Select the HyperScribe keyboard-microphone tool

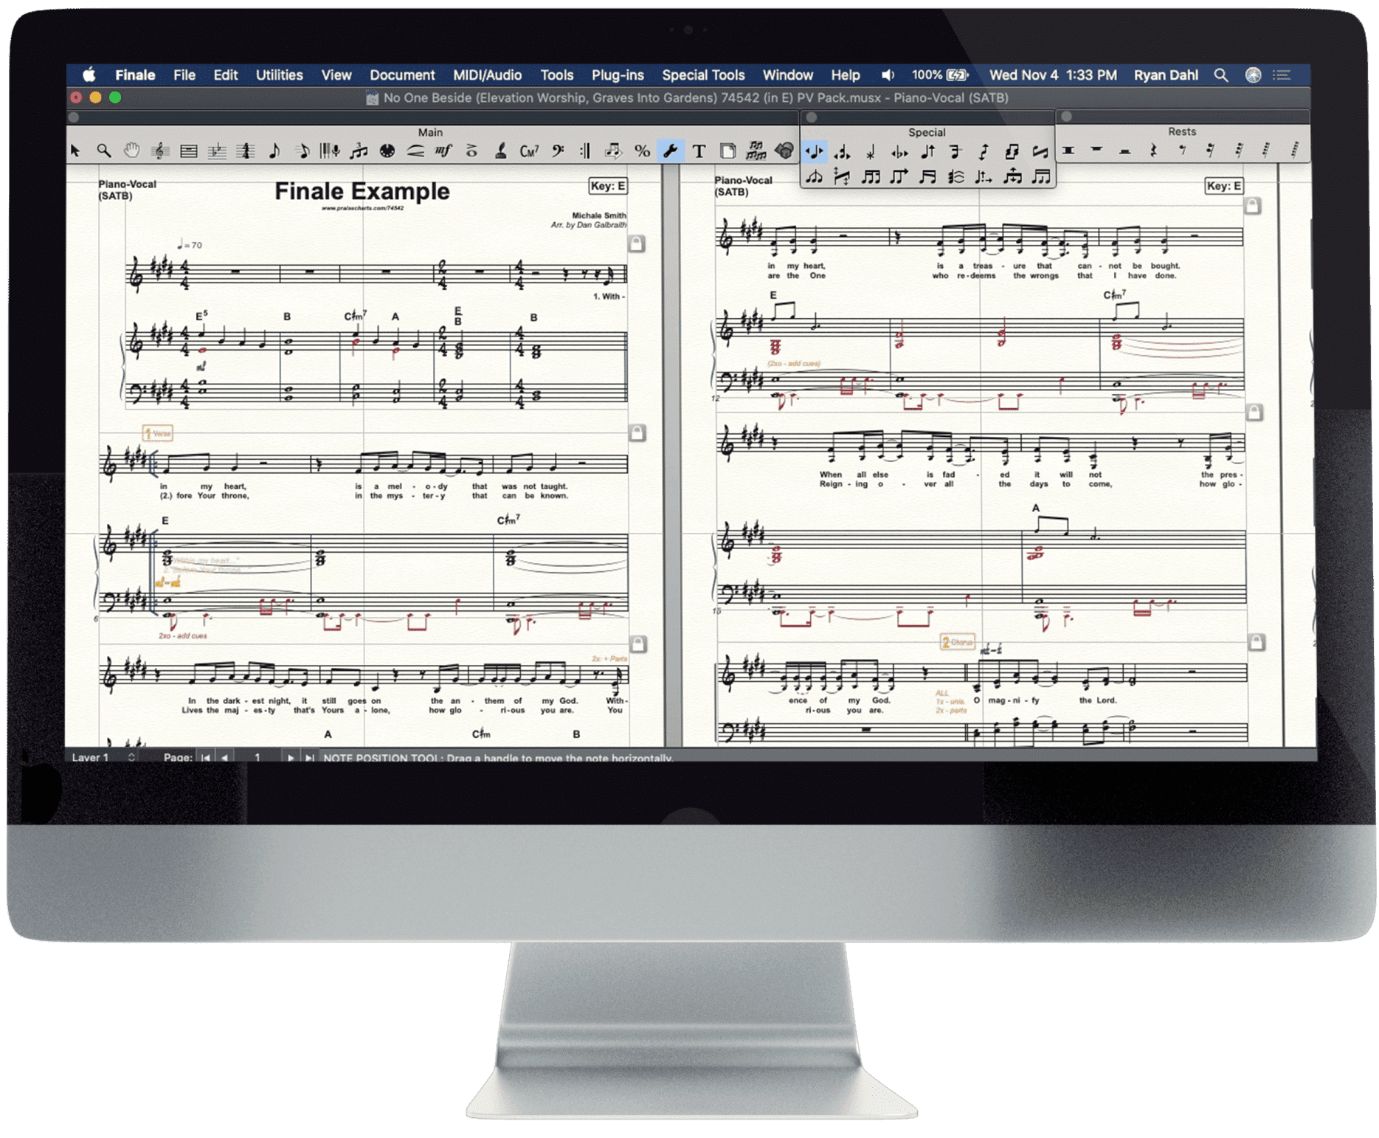(x=330, y=151)
